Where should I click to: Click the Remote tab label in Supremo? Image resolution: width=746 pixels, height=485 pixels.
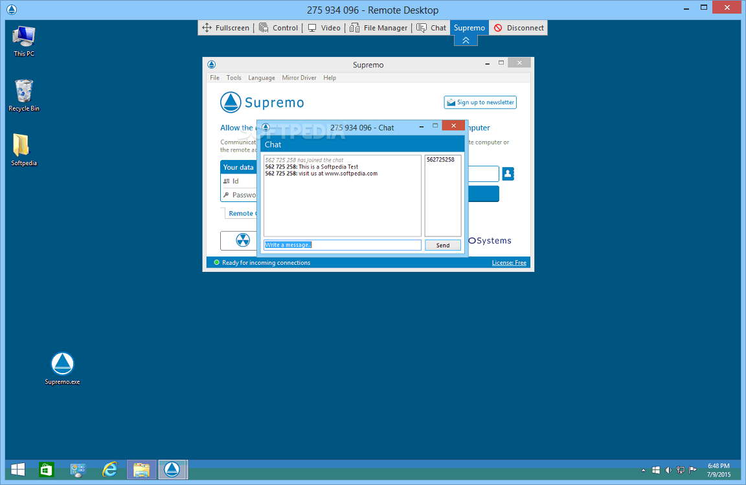pos(242,213)
